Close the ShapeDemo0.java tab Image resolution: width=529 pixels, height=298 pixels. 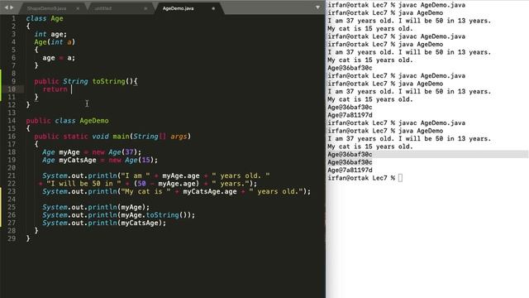[x=78, y=8]
